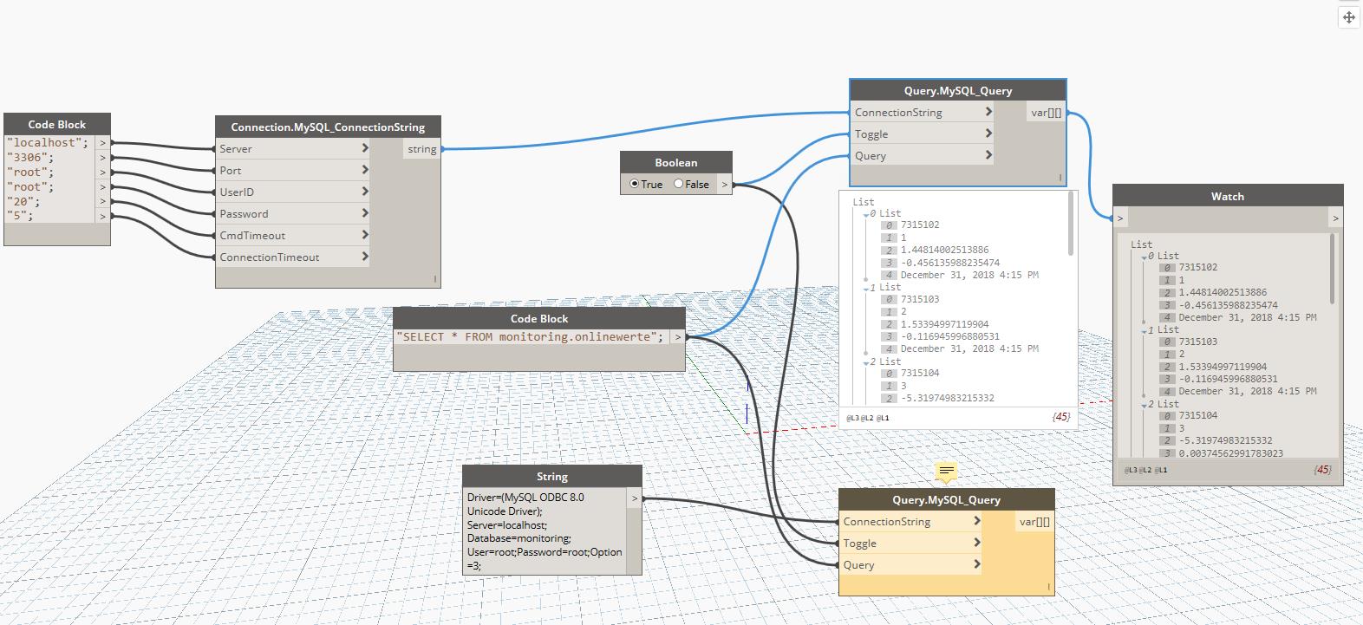1363x625 pixels.
Task: Select the Connection.MySQL_ConnectionString node header
Action: coord(328,127)
